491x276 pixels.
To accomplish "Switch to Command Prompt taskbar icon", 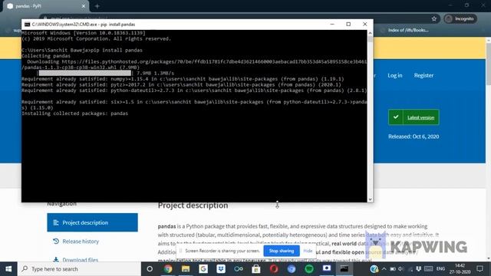I will click(344, 269).
